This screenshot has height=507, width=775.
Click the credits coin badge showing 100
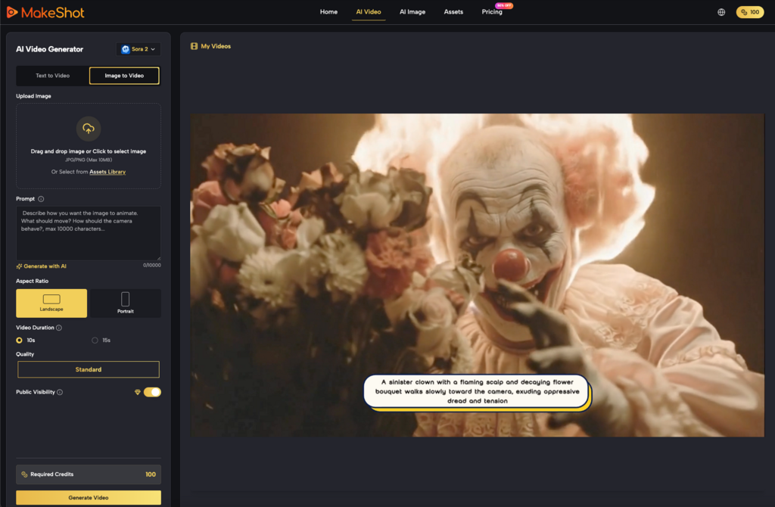[749, 12]
